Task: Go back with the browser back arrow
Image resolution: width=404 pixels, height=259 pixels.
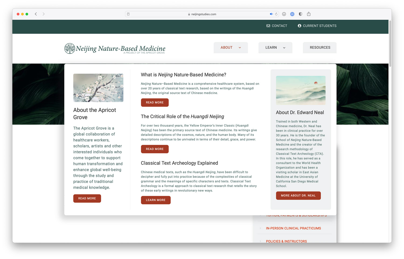Action: point(36,14)
